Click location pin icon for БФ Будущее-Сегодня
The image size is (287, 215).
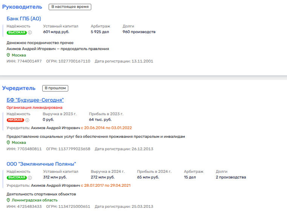(x=8, y=143)
